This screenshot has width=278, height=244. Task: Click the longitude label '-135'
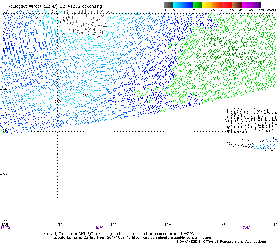tap(4, 225)
